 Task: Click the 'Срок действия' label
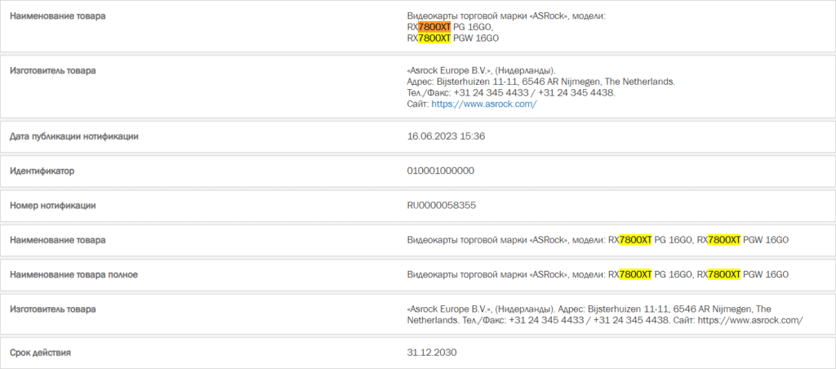[x=40, y=353]
